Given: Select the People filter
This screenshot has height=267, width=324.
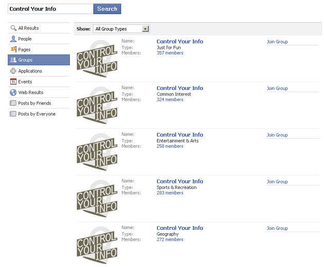Looking at the screenshot, I should tap(39, 39).
